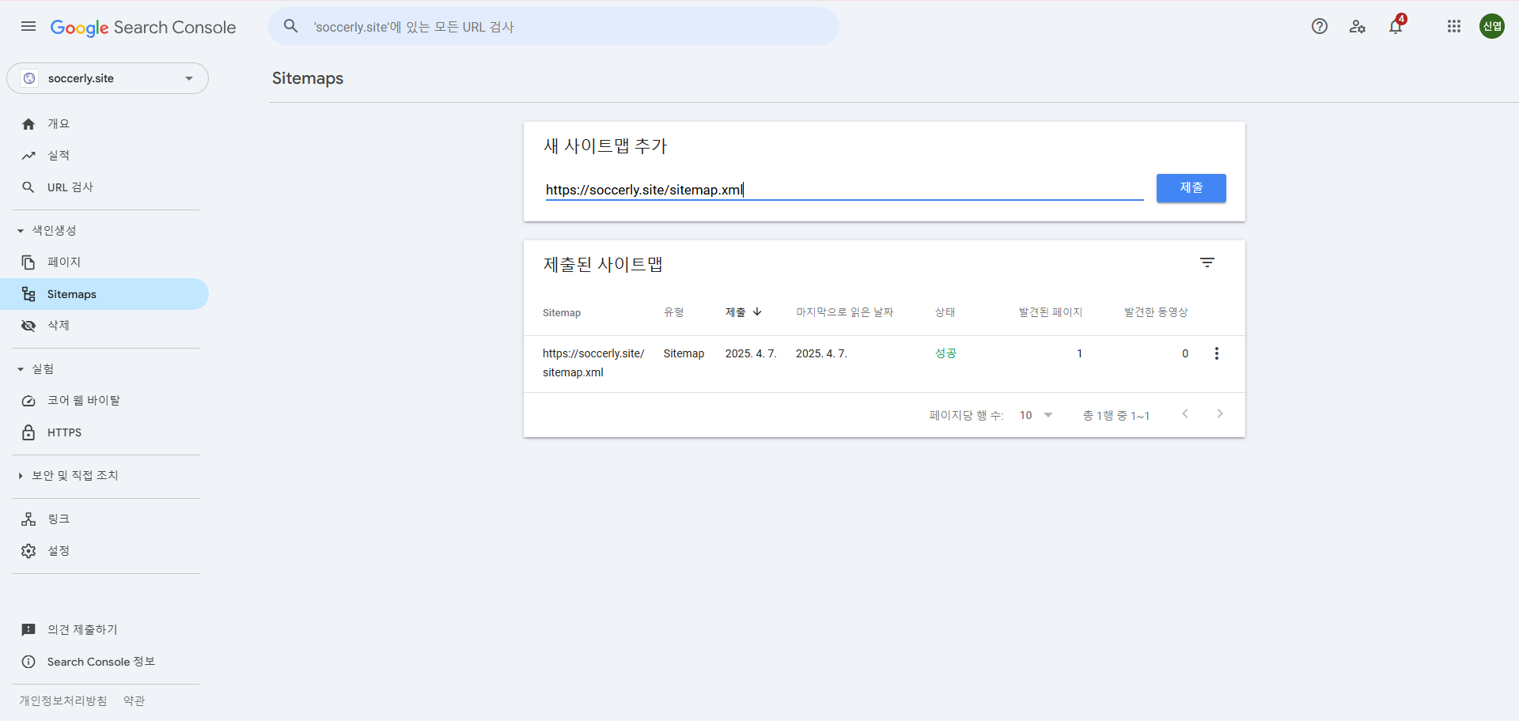Open the soccerly.site property selector
Image resolution: width=1519 pixels, height=721 pixels.
tap(108, 78)
